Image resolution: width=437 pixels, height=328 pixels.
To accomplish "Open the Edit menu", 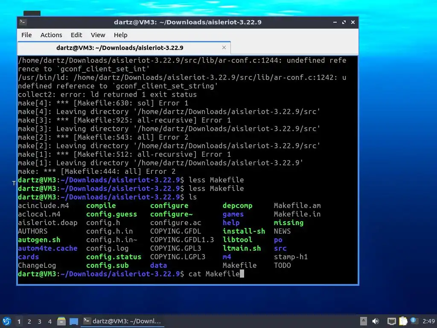I will coord(76,35).
